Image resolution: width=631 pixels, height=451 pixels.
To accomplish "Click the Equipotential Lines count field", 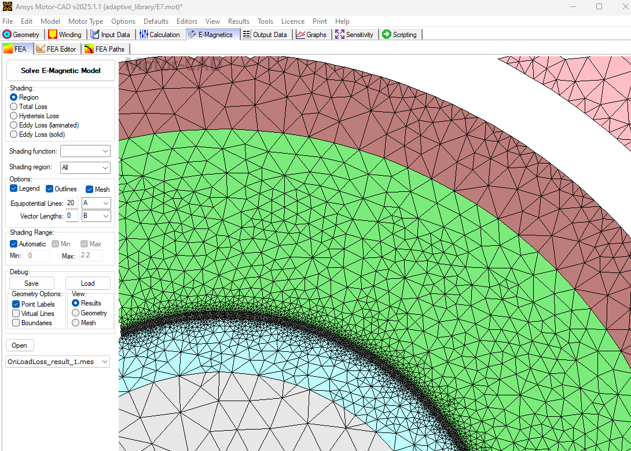I will 72,203.
